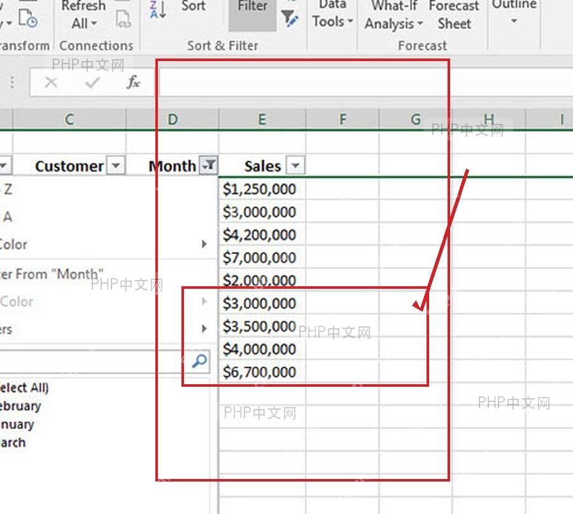573x514 pixels.
Task: Toggle the (Select All) filter option
Action: point(24,387)
